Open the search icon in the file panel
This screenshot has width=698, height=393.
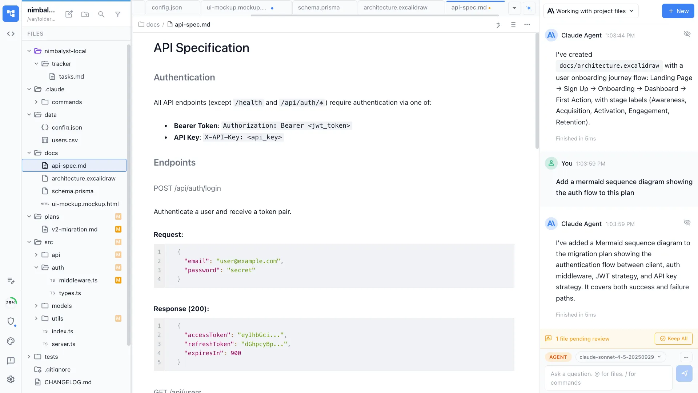[x=101, y=14]
